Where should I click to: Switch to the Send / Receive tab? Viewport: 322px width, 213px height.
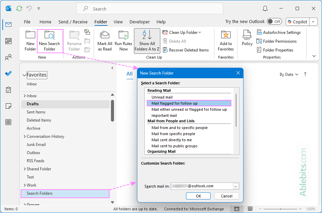[73, 22]
